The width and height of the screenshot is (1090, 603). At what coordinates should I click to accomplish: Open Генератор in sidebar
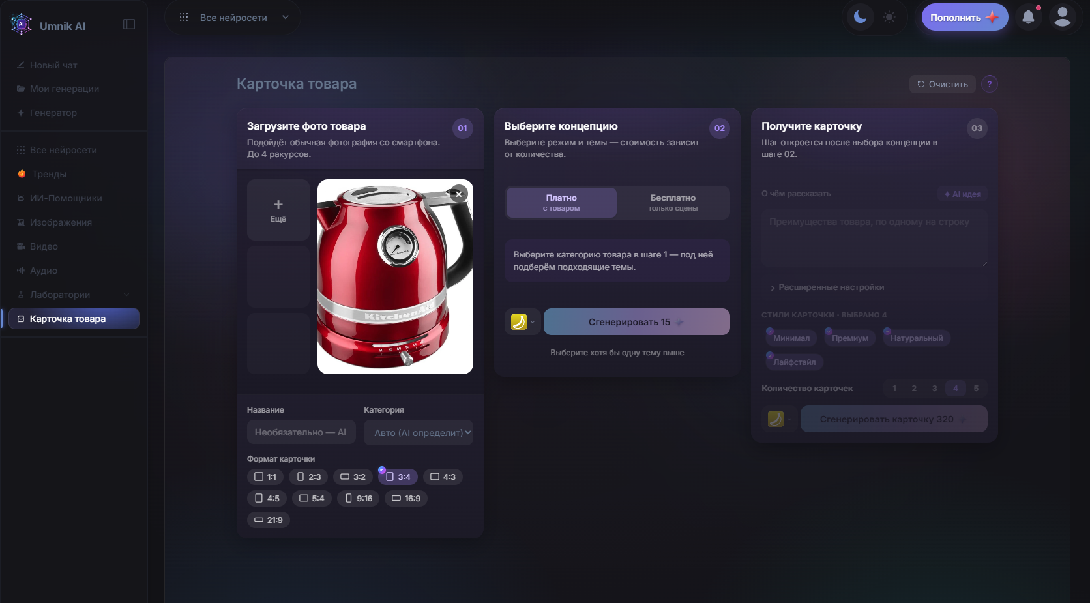tap(74, 113)
